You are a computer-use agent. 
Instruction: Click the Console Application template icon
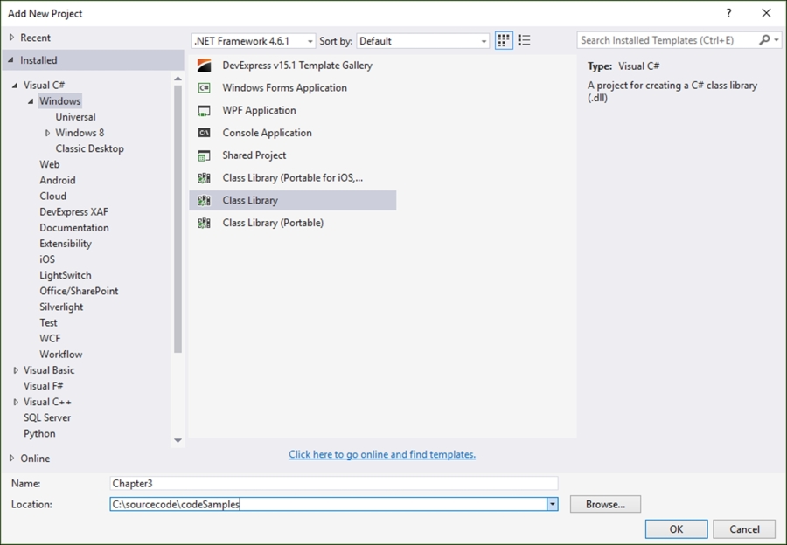[x=205, y=133]
